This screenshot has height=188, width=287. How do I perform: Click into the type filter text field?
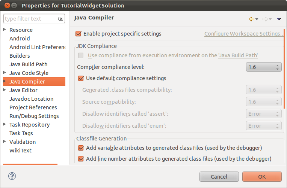(x=31, y=19)
